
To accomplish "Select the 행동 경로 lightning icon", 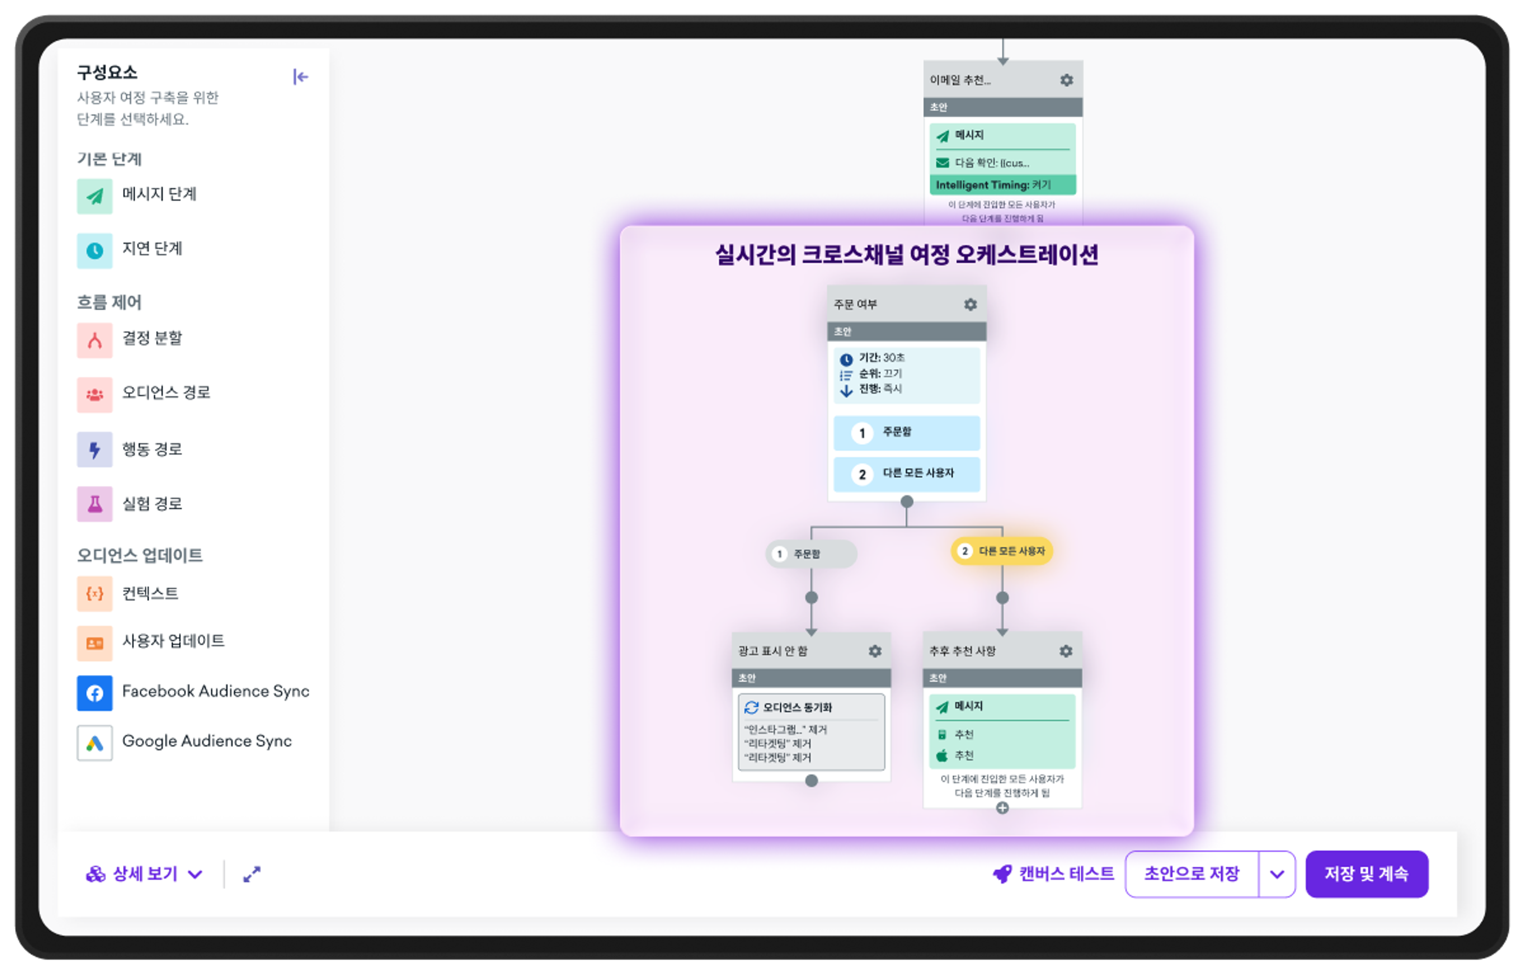I will [94, 449].
